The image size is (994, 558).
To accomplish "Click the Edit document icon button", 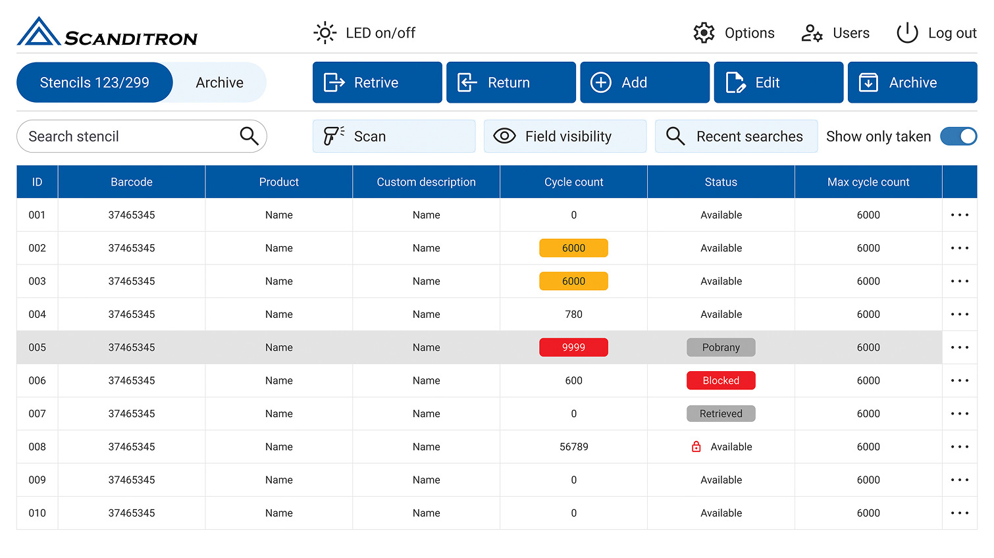I will [735, 82].
